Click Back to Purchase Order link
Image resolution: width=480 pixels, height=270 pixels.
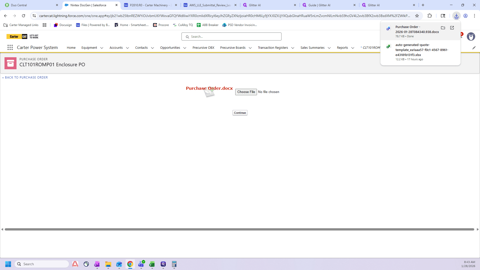coord(25,77)
